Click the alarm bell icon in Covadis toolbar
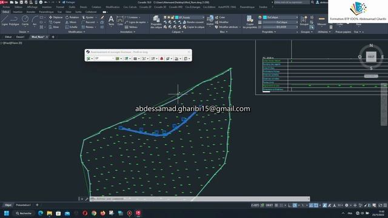The width and height of the screenshot is (388, 218). [162, 59]
